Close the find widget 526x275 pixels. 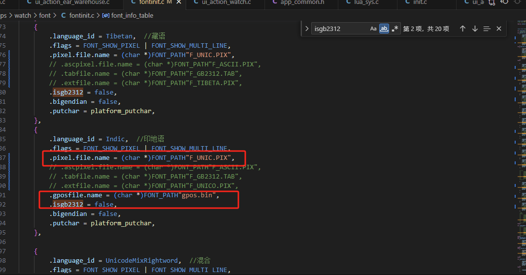click(x=499, y=29)
